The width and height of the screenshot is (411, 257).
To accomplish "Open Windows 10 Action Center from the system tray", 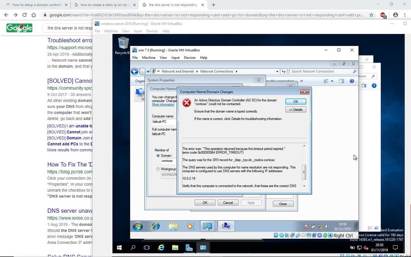I will [395, 247].
